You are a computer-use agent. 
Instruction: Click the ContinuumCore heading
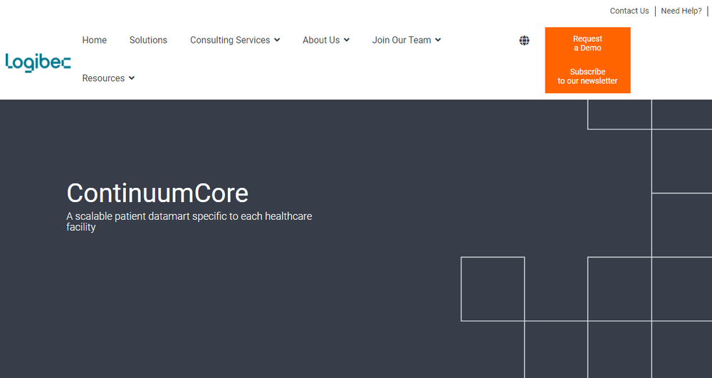click(x=157, y=194)
